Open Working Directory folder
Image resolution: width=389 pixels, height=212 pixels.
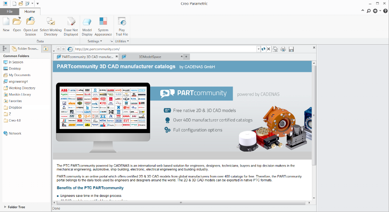coord(19,88)
